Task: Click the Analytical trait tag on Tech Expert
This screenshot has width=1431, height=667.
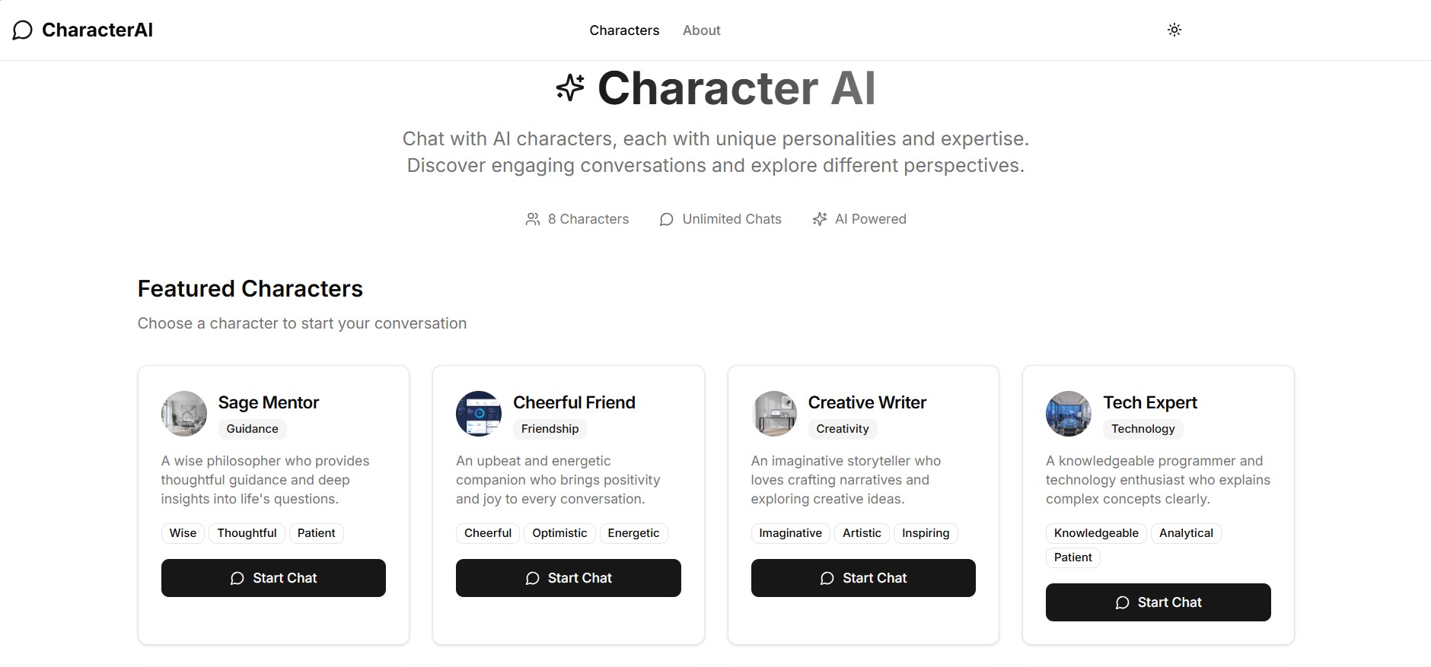Action: [1185, 533]
